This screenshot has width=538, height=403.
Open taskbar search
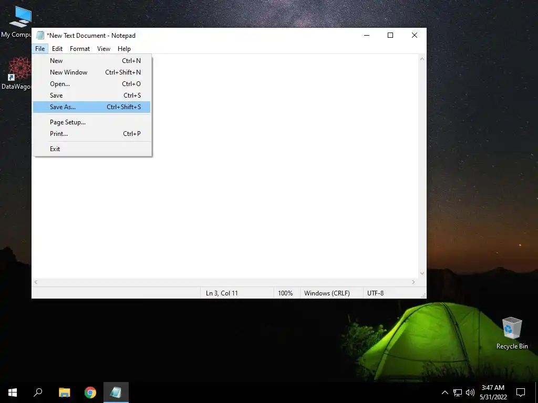click(38, 393)
